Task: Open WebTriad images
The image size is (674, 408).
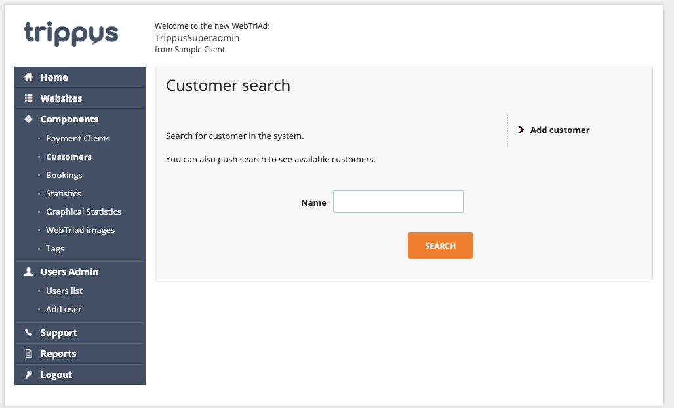Action: pos(81,231)
